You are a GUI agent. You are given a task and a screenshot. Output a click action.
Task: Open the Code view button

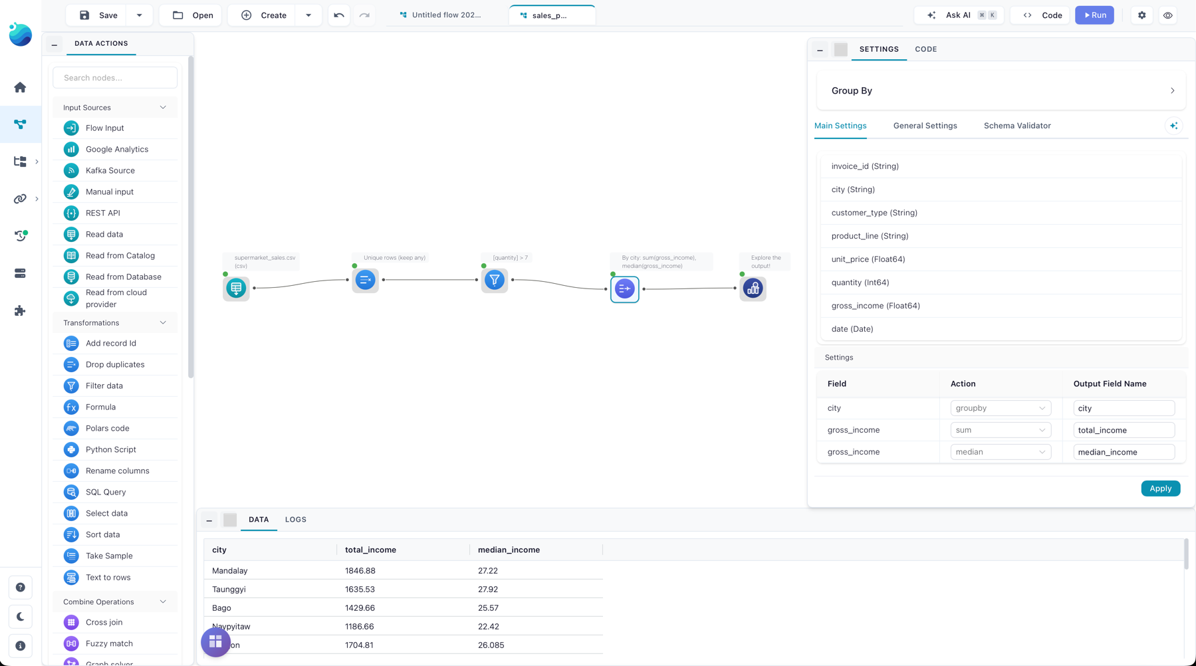point(1041,15)
